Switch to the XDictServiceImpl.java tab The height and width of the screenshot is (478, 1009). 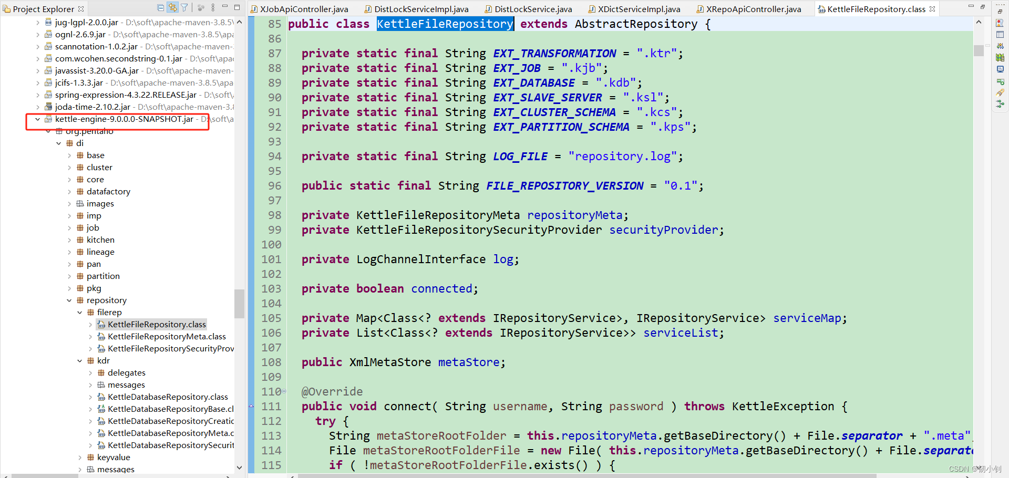point(634,9)
